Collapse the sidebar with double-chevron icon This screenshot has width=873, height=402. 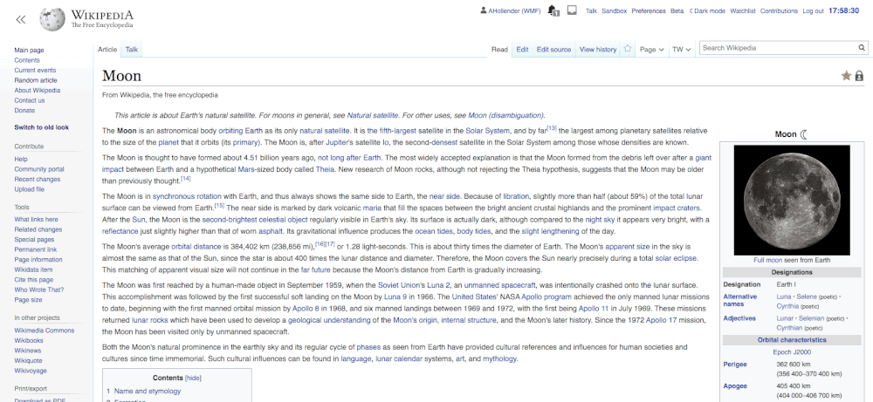click(20, 18)
